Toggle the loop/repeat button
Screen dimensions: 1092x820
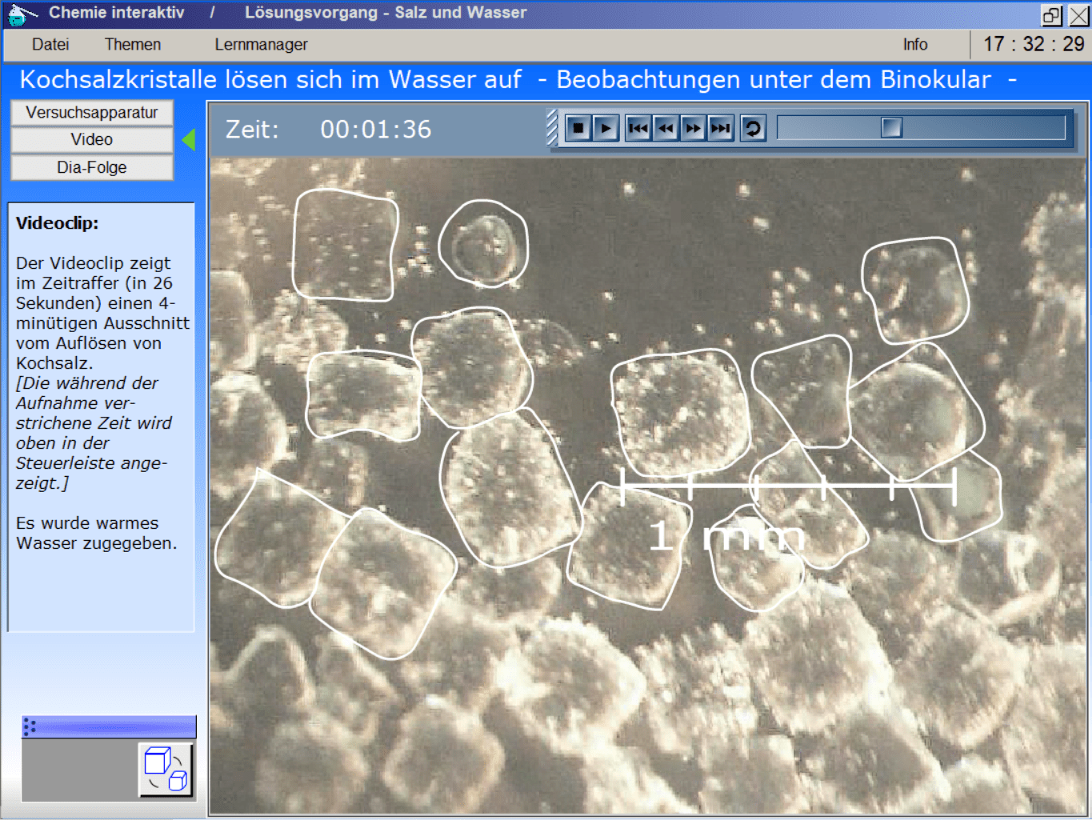pos(753,128)
